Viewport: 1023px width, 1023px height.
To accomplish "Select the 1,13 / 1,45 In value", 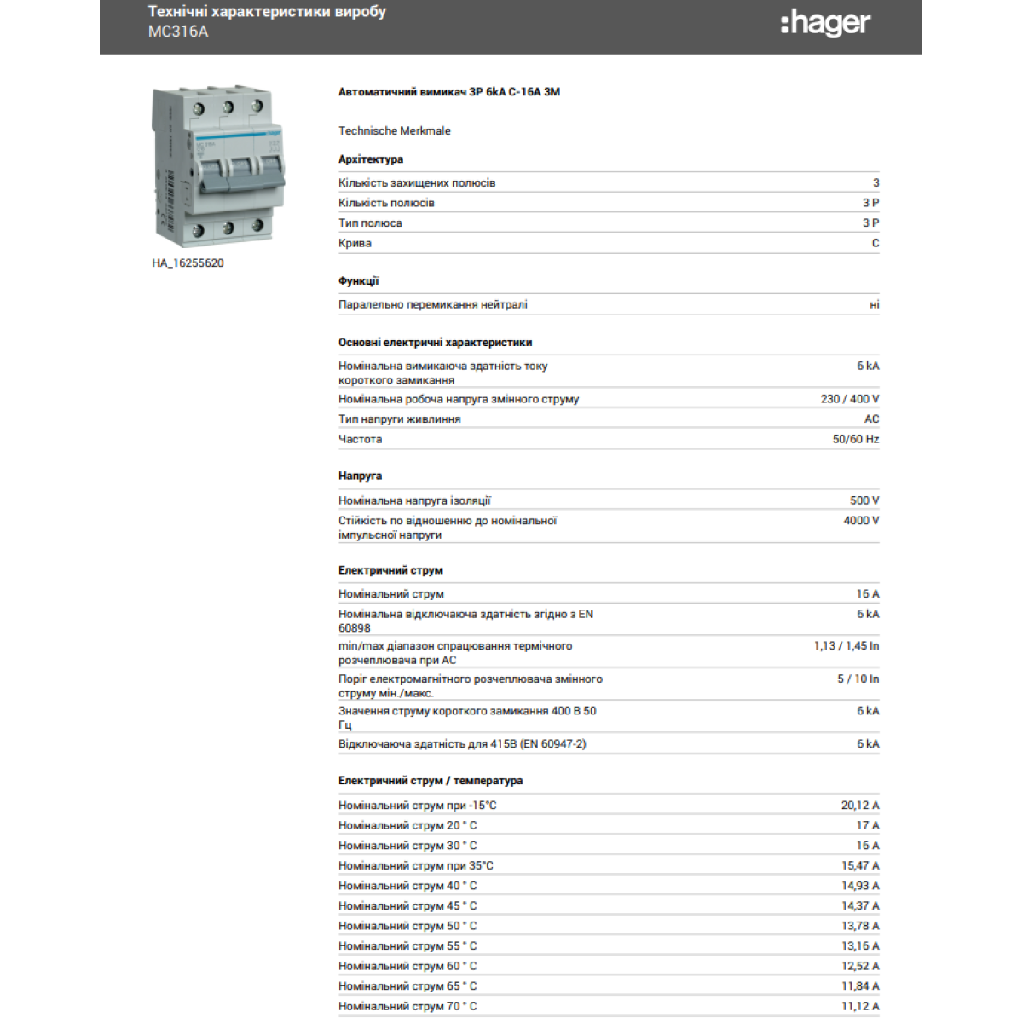I will (846, 646).
